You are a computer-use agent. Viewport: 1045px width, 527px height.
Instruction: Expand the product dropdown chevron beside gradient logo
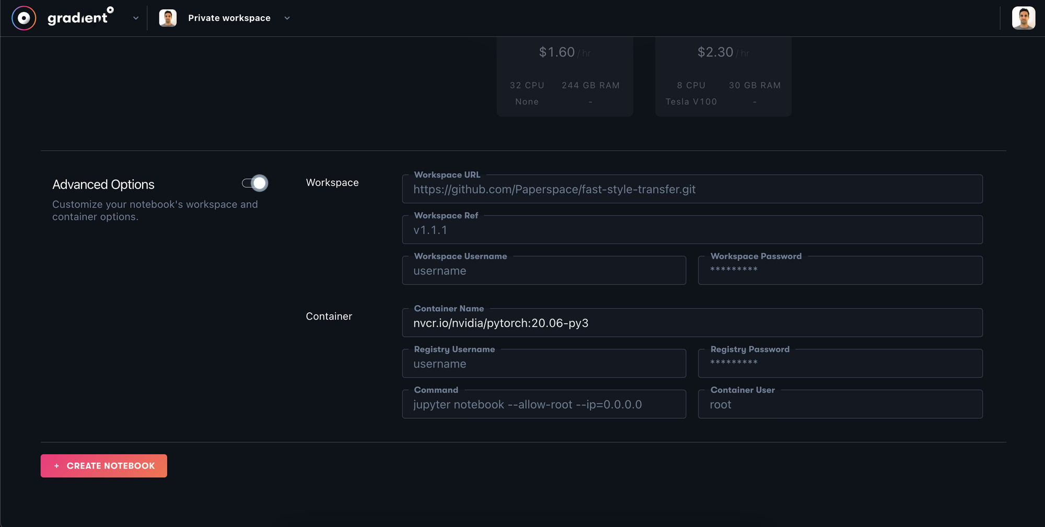coord(136,18)
